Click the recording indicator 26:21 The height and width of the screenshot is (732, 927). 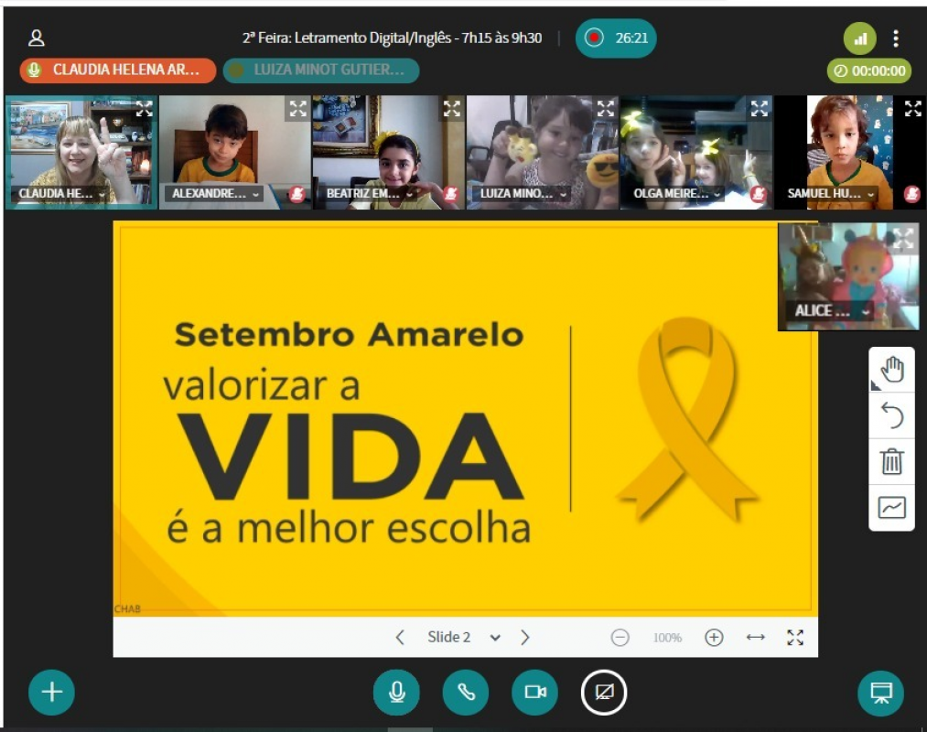click(x=616, y=38)
